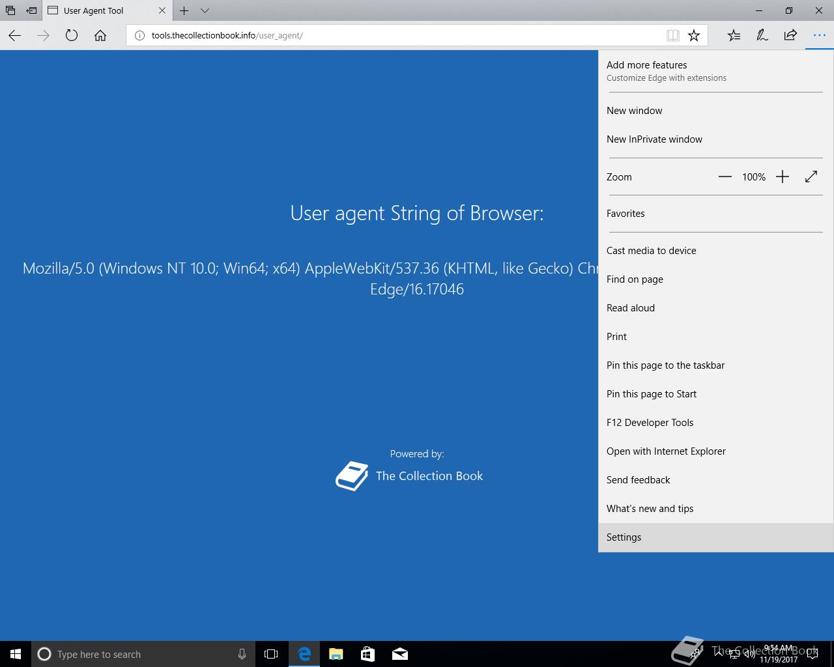Open the Windows Start menu
Viewport: 834px width, 667px height.
pyautogui.click(x=16, y=654)
